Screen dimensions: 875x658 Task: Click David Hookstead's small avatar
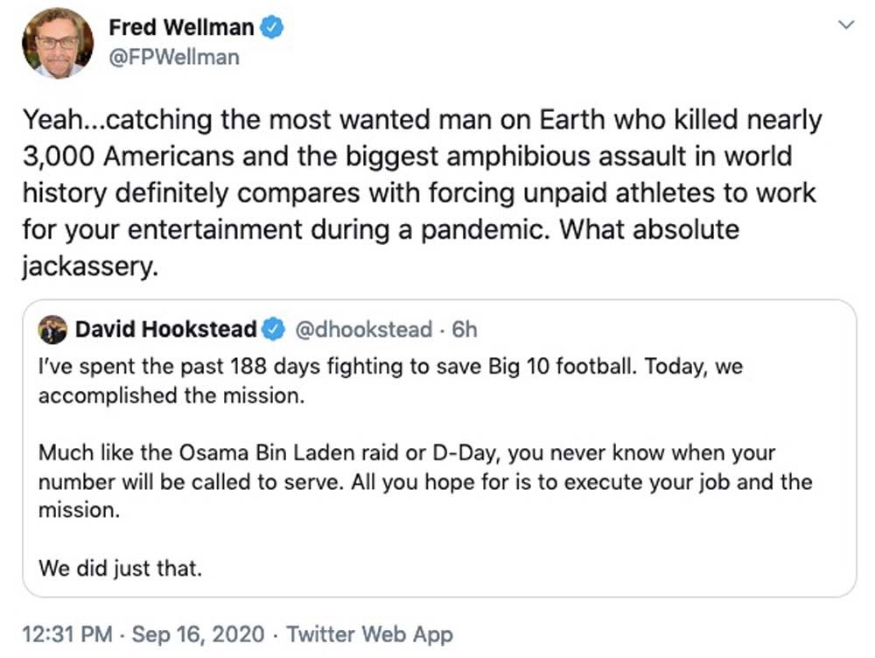[x=52, y=329]
